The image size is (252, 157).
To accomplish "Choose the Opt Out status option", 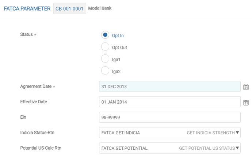I will [105, 47].
